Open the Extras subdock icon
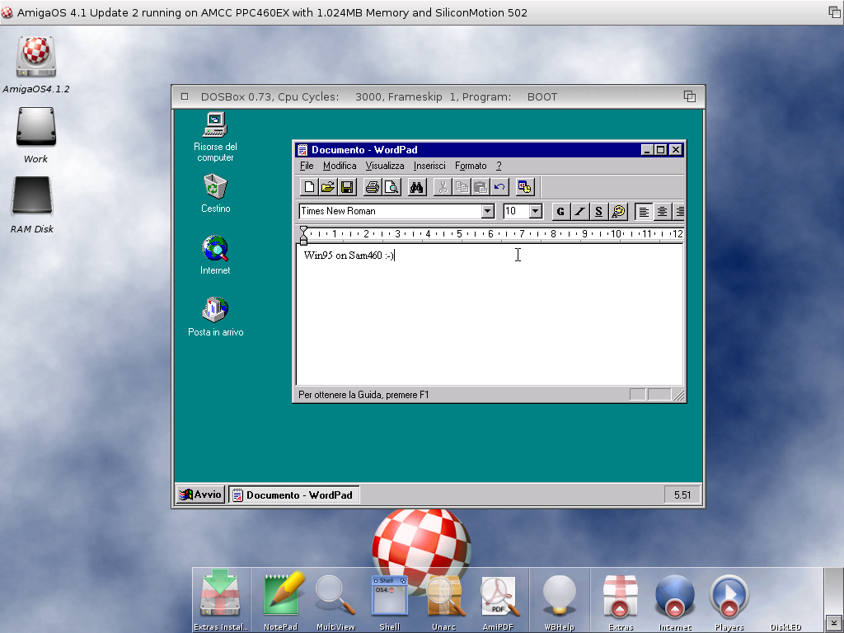This screenshot has width=844, height=633. [x=621, y=601]
